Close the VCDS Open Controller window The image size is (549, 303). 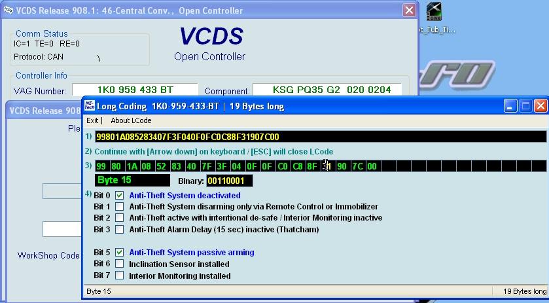pos(409,10)
